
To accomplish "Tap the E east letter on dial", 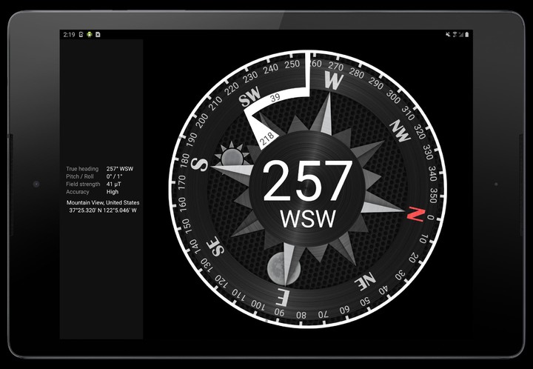I will [283, 296].
